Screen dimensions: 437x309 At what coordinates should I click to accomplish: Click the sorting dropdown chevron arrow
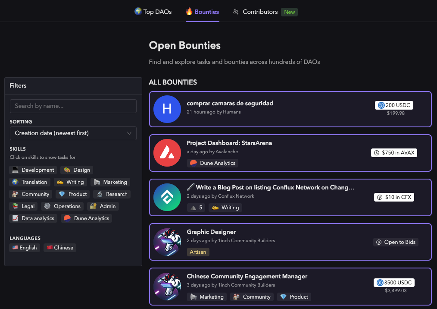click(129, 133)
